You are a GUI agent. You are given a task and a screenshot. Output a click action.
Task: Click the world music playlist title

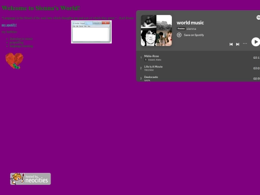(190, 23)
